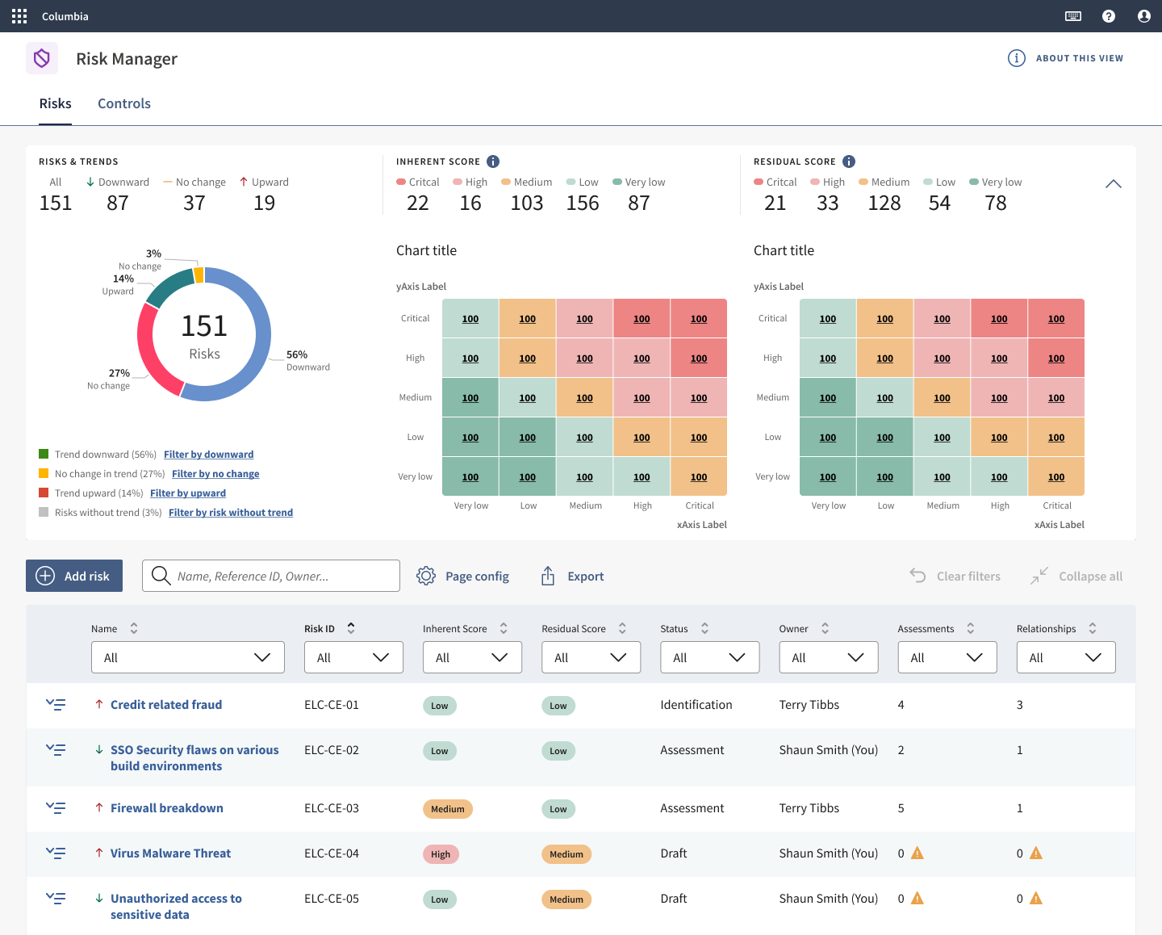Collapse the risks summary panel chevron

tap(1114, 184)
